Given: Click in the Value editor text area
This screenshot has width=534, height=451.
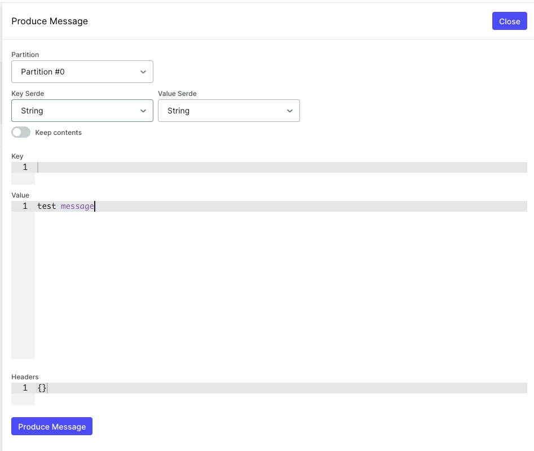Looking at the screenshot, I should tap(269, 279).
